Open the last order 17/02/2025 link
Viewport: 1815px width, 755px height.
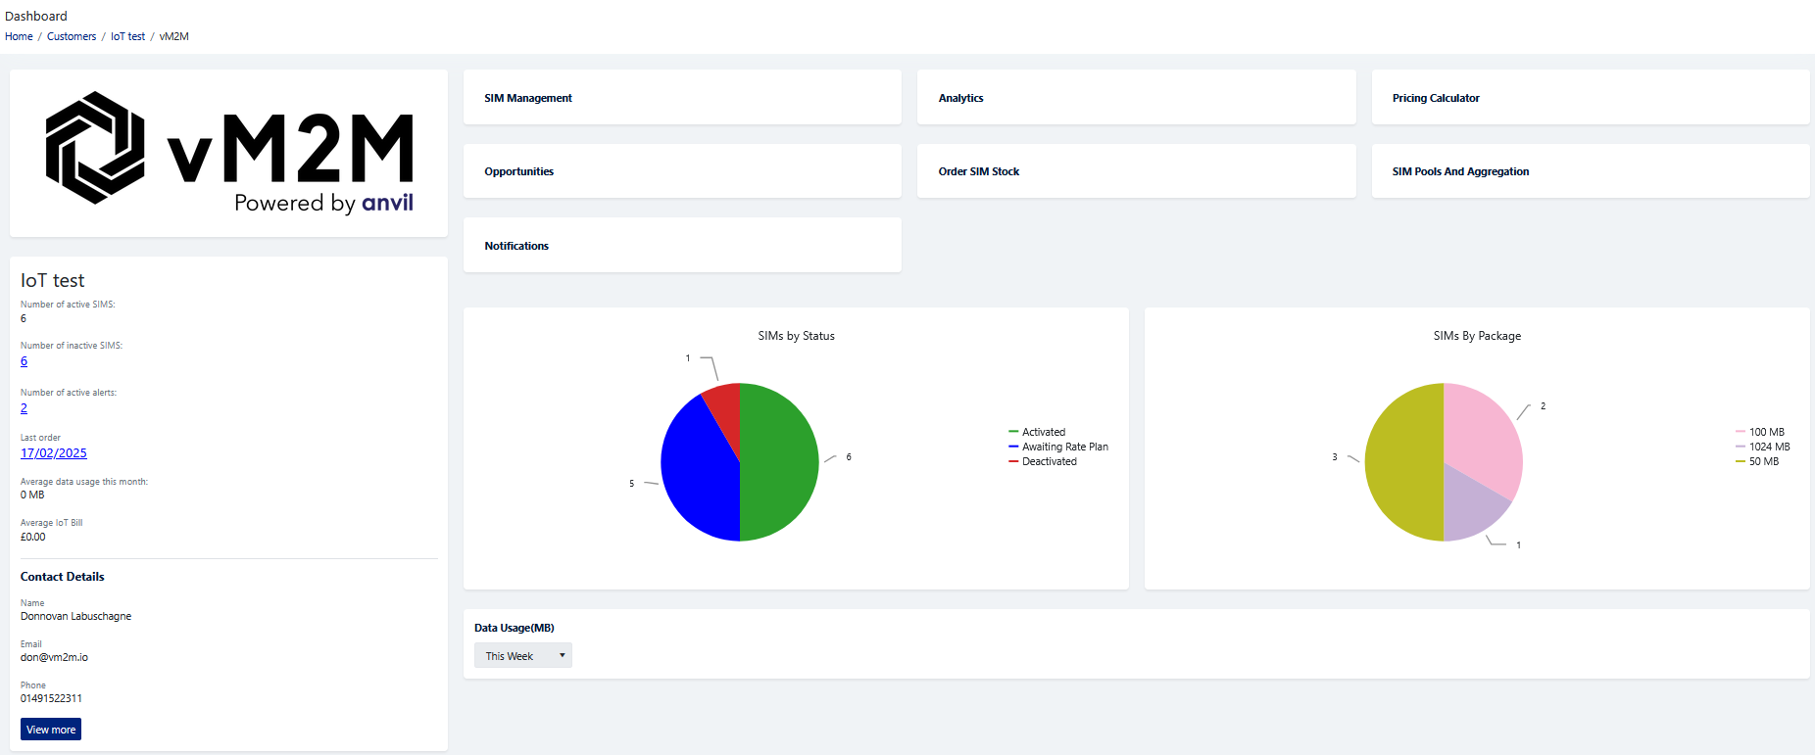click(54, 453)
